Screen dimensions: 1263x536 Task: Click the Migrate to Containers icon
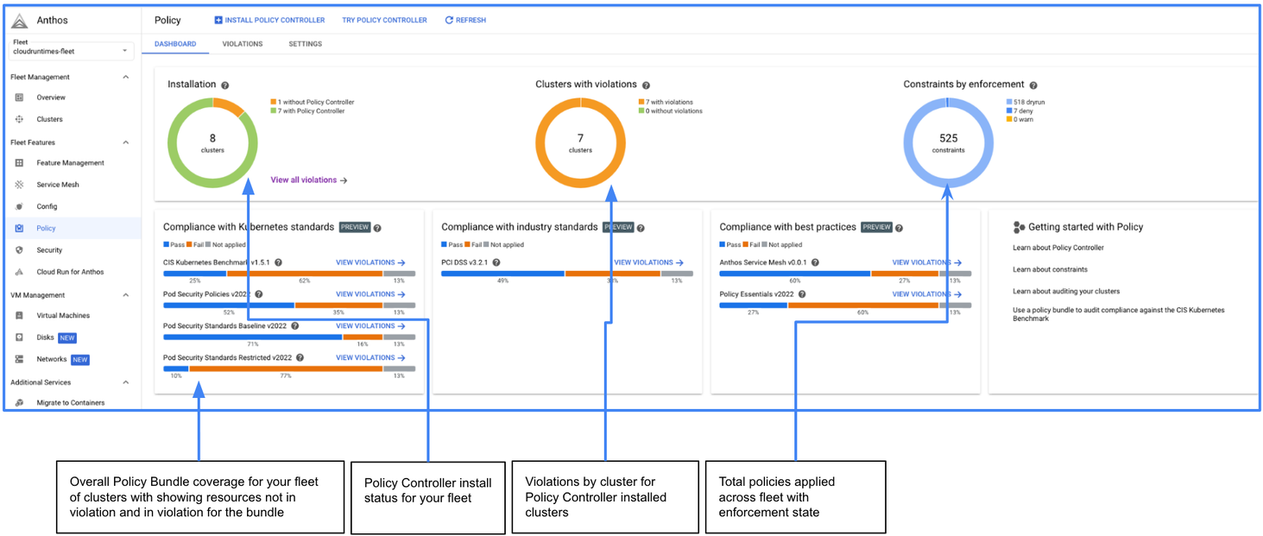point(19,403)
